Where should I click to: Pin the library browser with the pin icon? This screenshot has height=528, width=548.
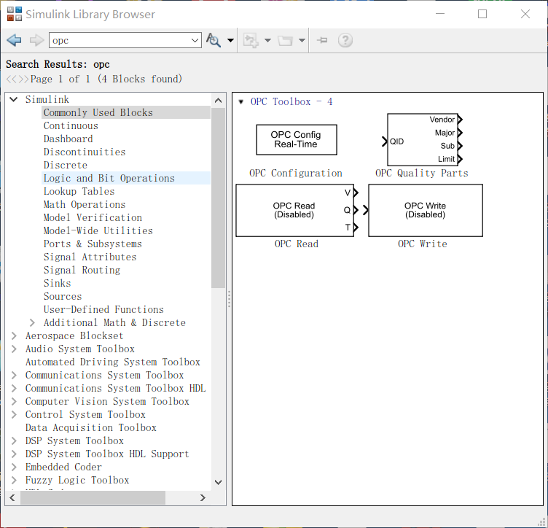pyautogui.click(x=322, y=41)
